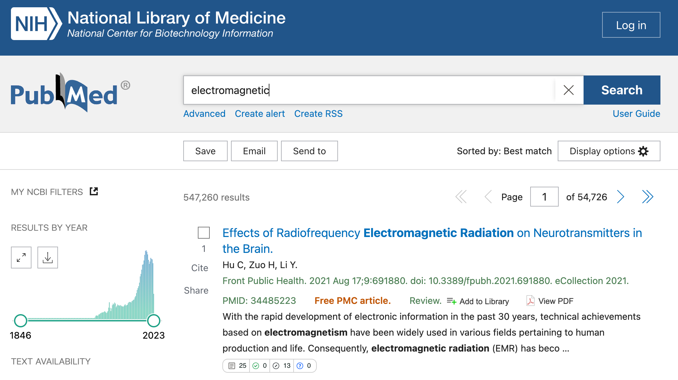This screenshot has height=380, width=678.
Task: Click the View PDF icon for the article
Action: 531,301
